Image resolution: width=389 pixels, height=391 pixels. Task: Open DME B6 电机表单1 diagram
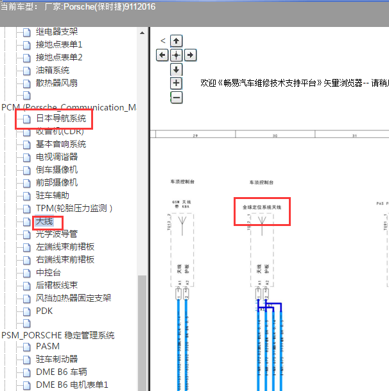(x=72, y=385)
